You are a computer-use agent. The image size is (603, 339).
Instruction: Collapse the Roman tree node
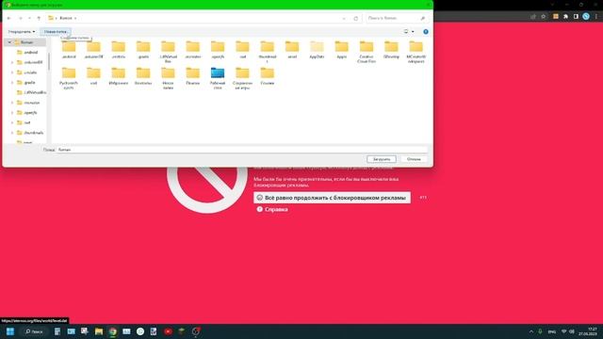9,42
